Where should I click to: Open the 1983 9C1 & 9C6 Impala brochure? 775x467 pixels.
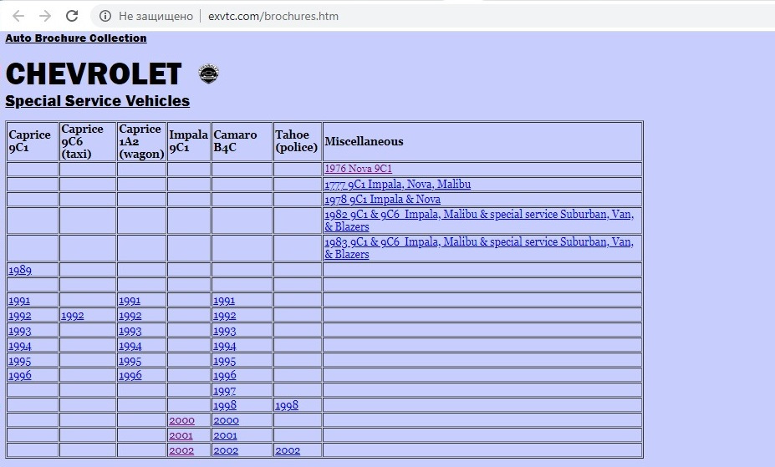coord(479,248)
